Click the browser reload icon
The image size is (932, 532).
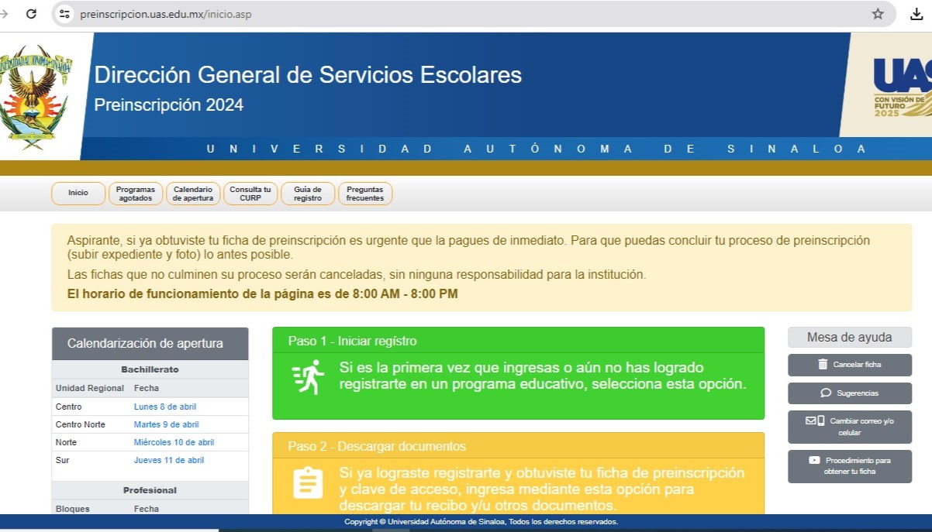click(31, 14)
